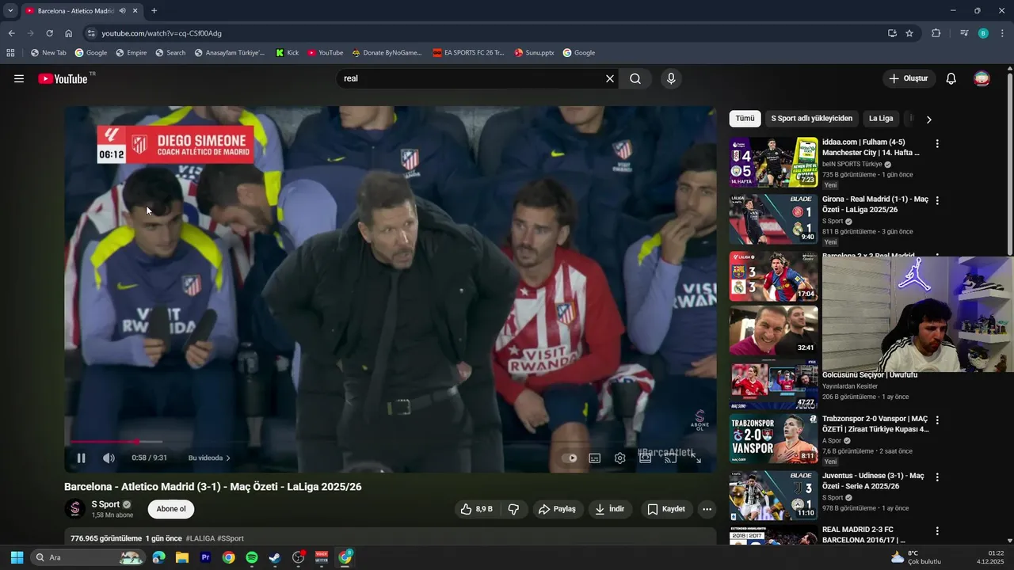The height and width of the screenshot is (570, 1014).
Task: Switch to theater mode
Action: 646,458
